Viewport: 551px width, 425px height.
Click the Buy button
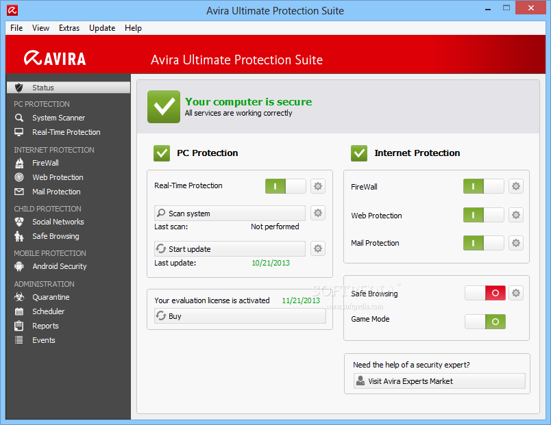(x=240, y=316)
